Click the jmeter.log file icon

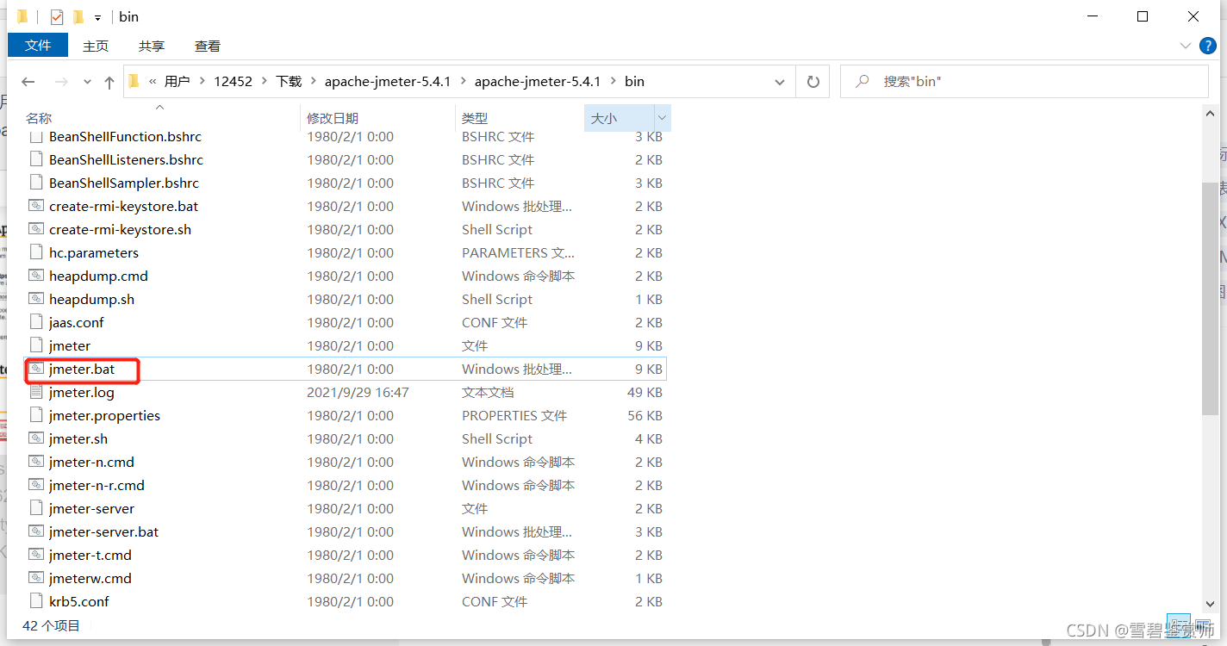35,392
